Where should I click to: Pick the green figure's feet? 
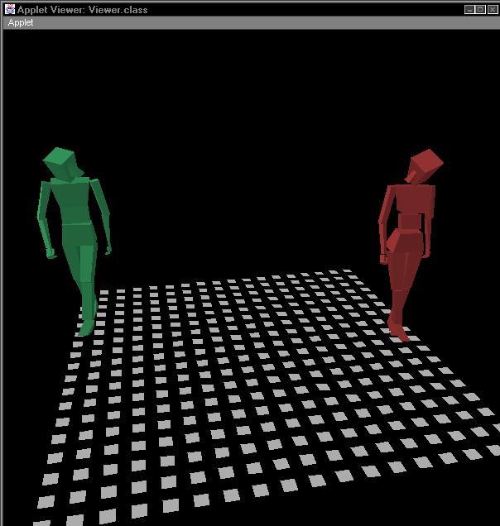(84, 327)
